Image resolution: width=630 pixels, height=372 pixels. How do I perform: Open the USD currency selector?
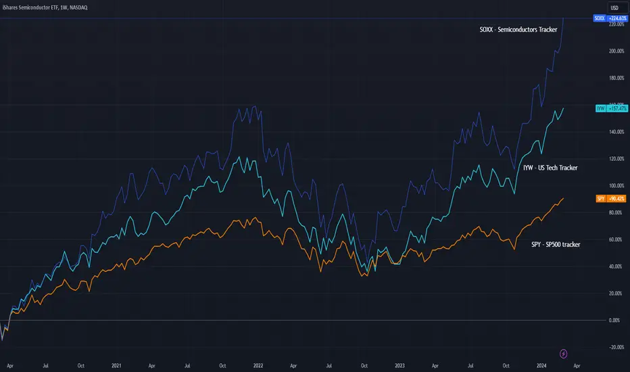coord(614,7)
